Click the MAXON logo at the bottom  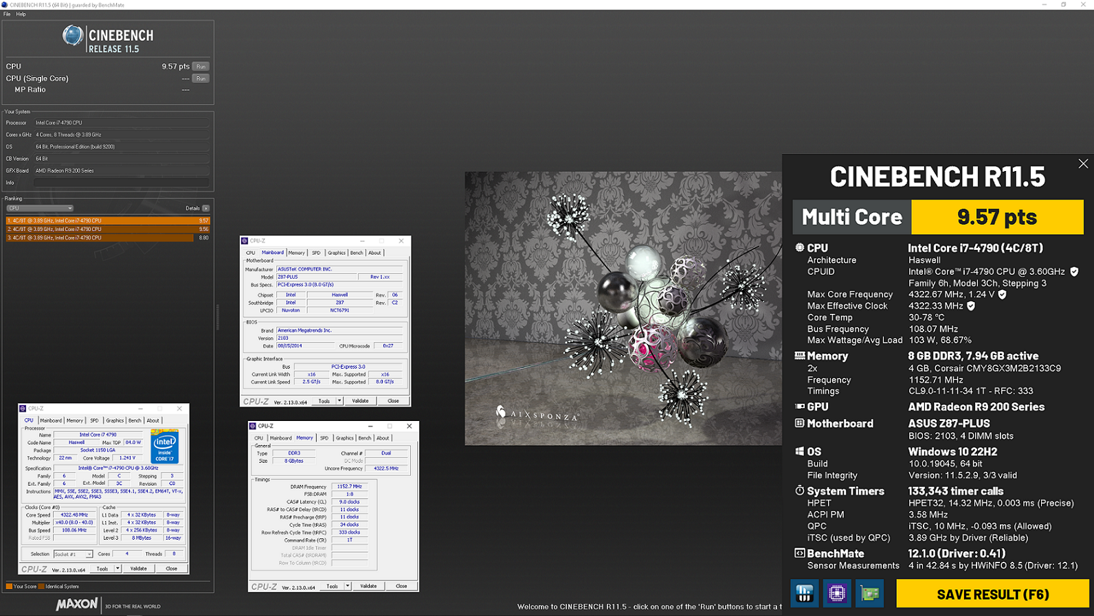click(76, 604)
